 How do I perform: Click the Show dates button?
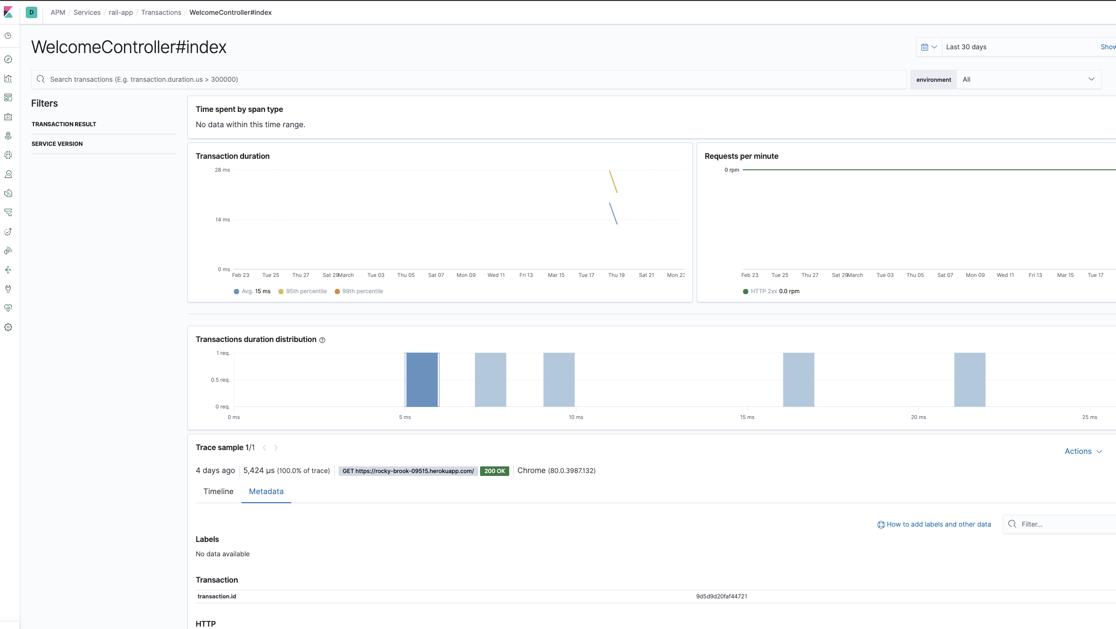tap(1108, 46)
